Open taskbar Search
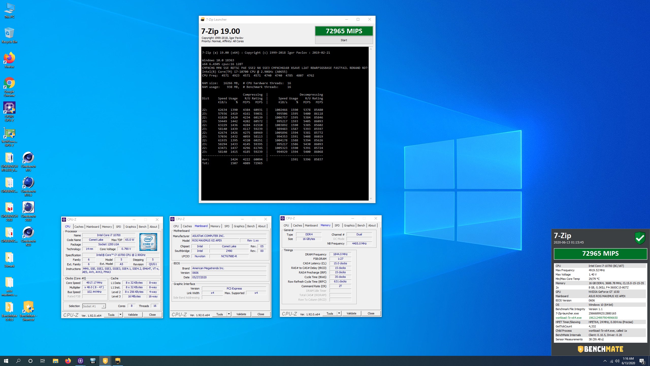Screen dimensions: 650x366 18,361
